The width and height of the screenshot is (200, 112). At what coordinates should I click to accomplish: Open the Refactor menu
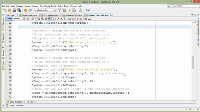coord(35,6)
